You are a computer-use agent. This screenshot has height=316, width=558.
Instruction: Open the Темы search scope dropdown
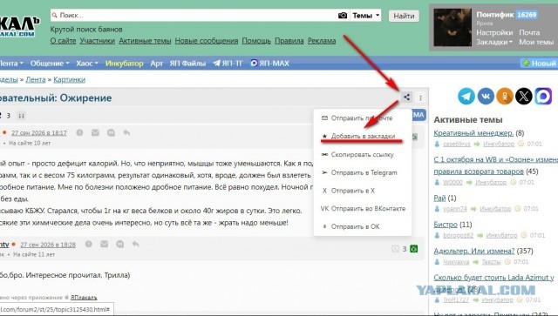click(366, 16)
